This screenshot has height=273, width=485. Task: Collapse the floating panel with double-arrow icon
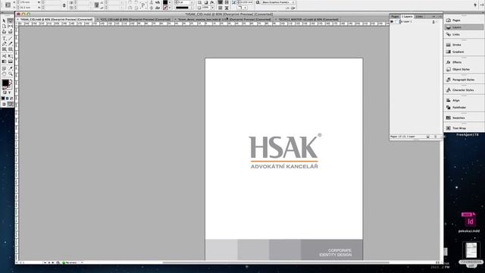[434, 17]
